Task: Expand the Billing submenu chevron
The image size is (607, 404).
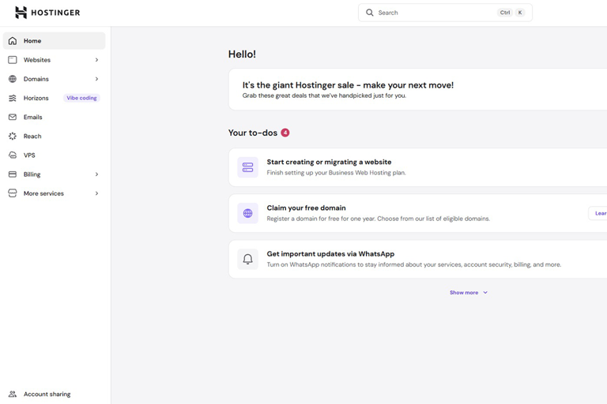Action: 96,174
